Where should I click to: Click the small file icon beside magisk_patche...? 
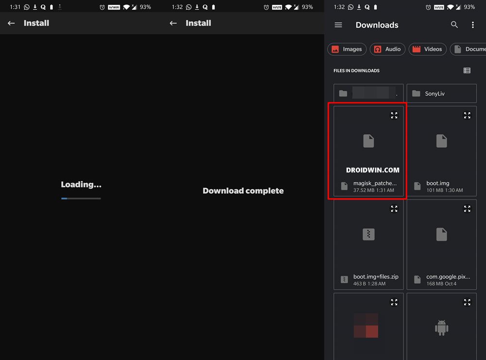coord(344,186)
